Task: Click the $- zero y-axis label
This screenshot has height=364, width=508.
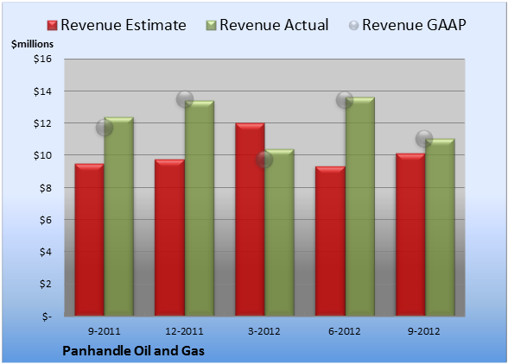Action: coord(47,317)
